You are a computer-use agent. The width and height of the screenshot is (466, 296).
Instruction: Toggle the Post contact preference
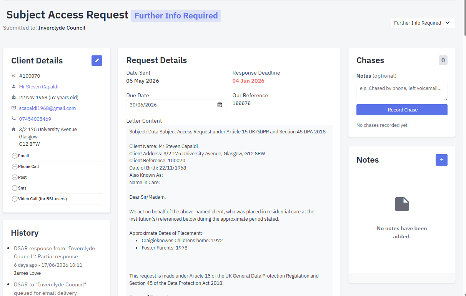[x=15, y=177]
